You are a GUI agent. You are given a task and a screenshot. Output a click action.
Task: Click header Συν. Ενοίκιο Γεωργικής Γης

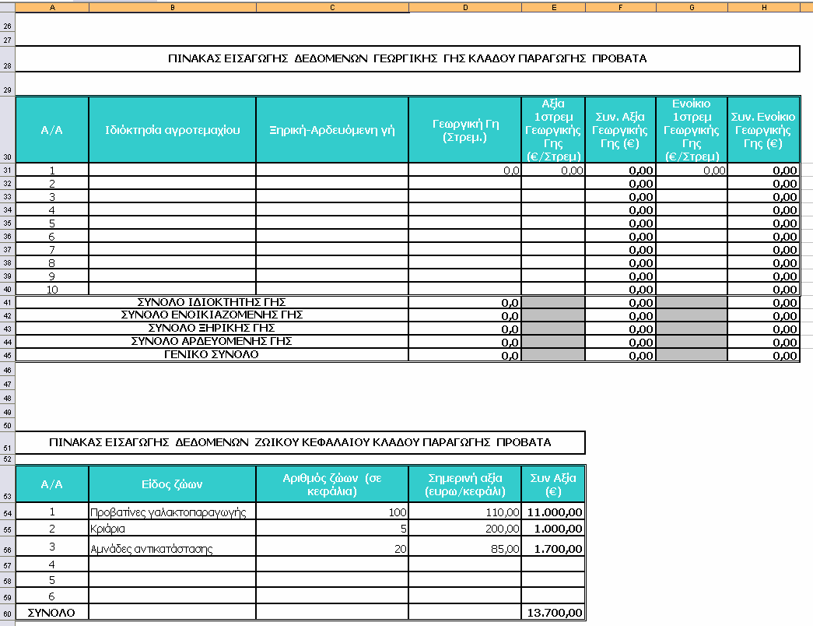(764, 130)
